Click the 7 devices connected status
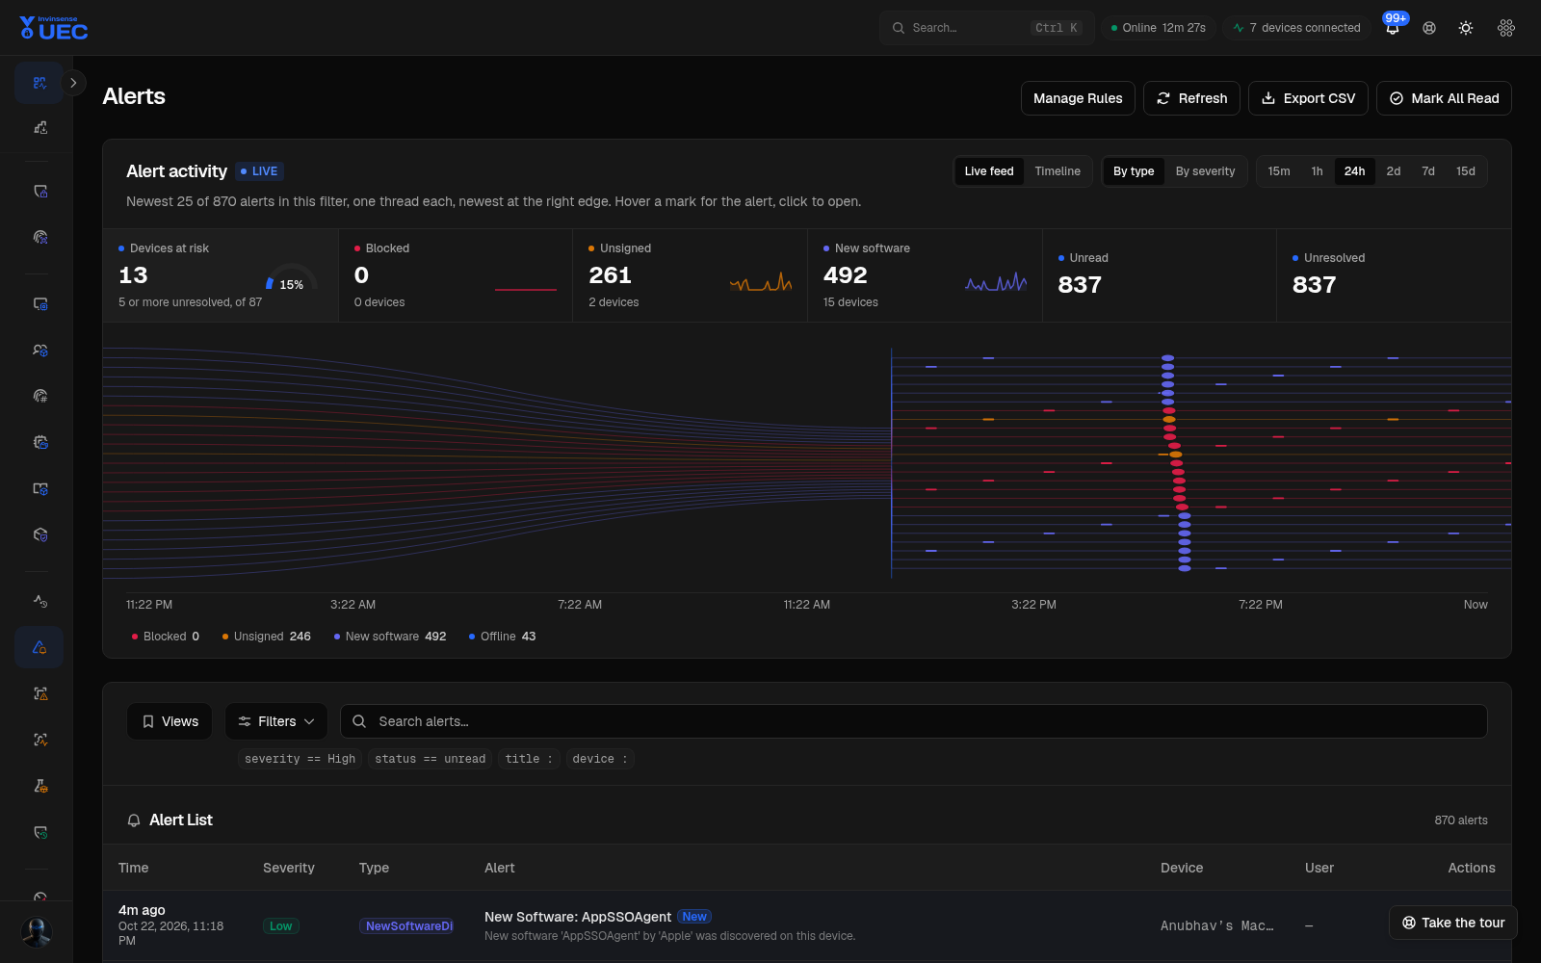Viewport: 1541px width, 963px height. 1296,28
